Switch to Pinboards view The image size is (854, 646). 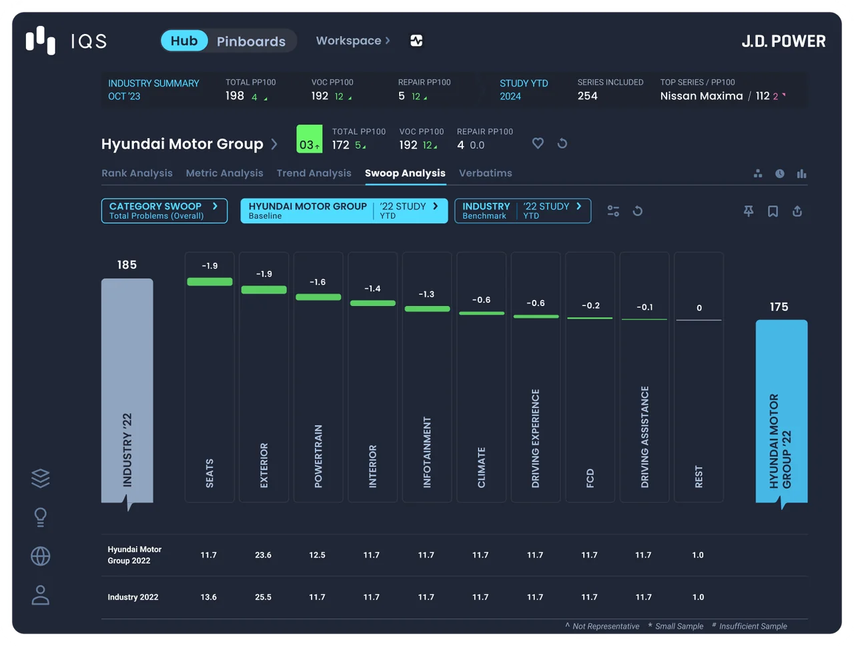[x=251, y=41]
